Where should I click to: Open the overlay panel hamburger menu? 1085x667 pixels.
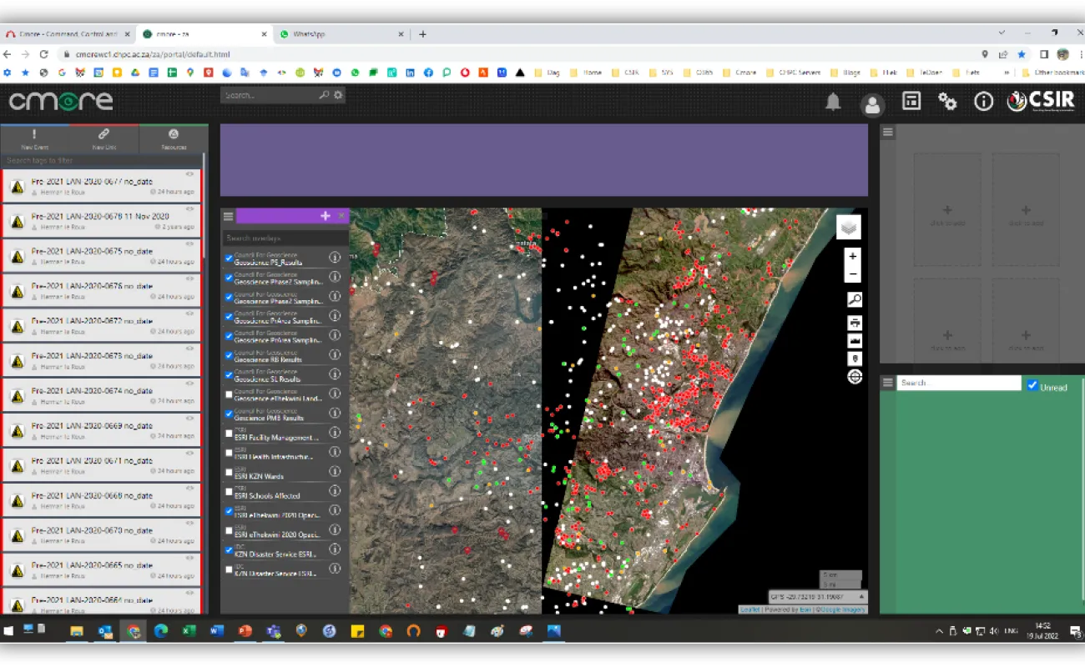[x=228, y=216]
